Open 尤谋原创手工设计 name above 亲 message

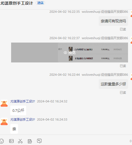click(x=23, y=119)
